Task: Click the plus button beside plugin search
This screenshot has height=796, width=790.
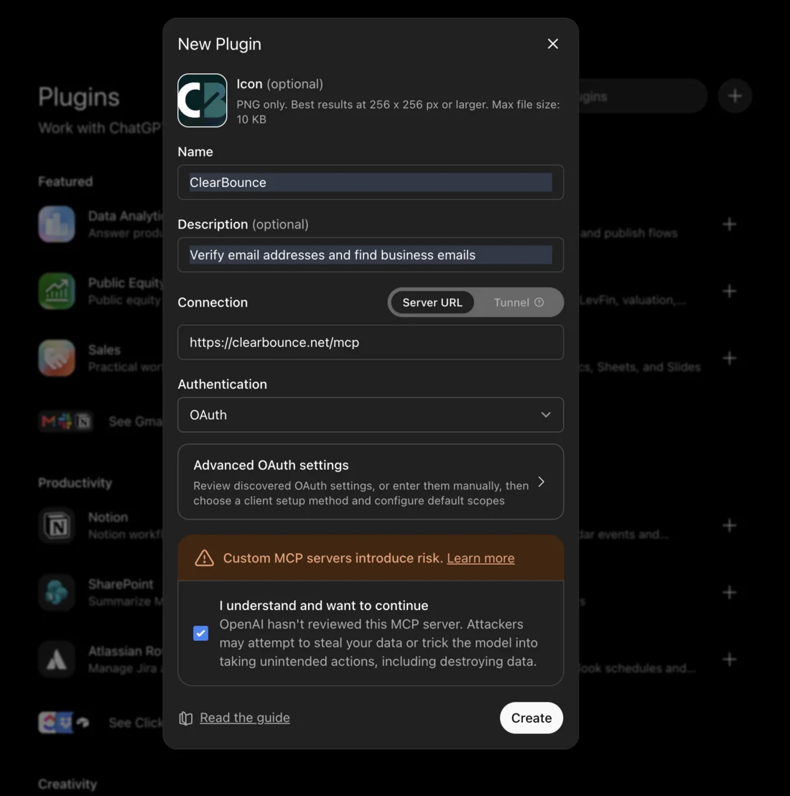Action: (734, 96)
